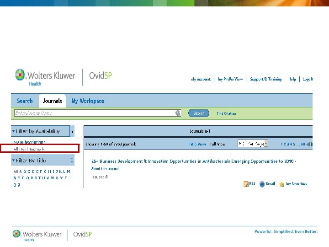Filter titles by letter A

point(21,172)
